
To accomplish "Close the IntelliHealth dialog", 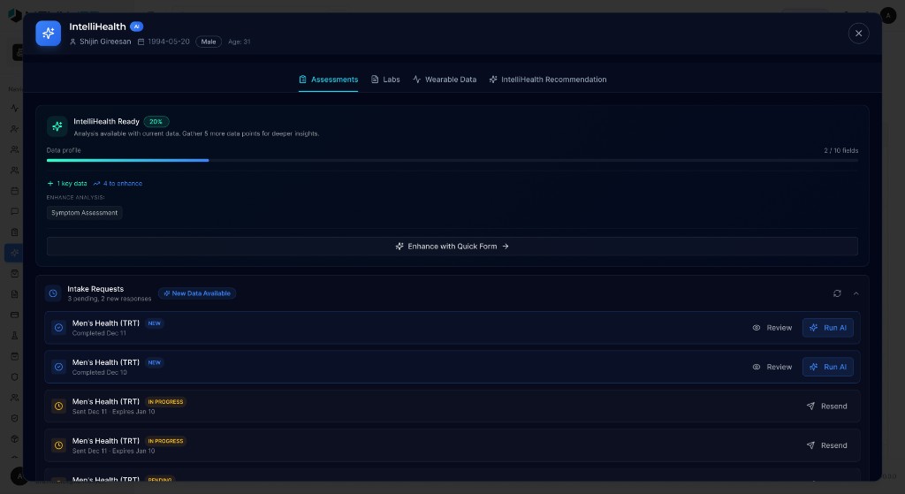I will click(858, 34).
